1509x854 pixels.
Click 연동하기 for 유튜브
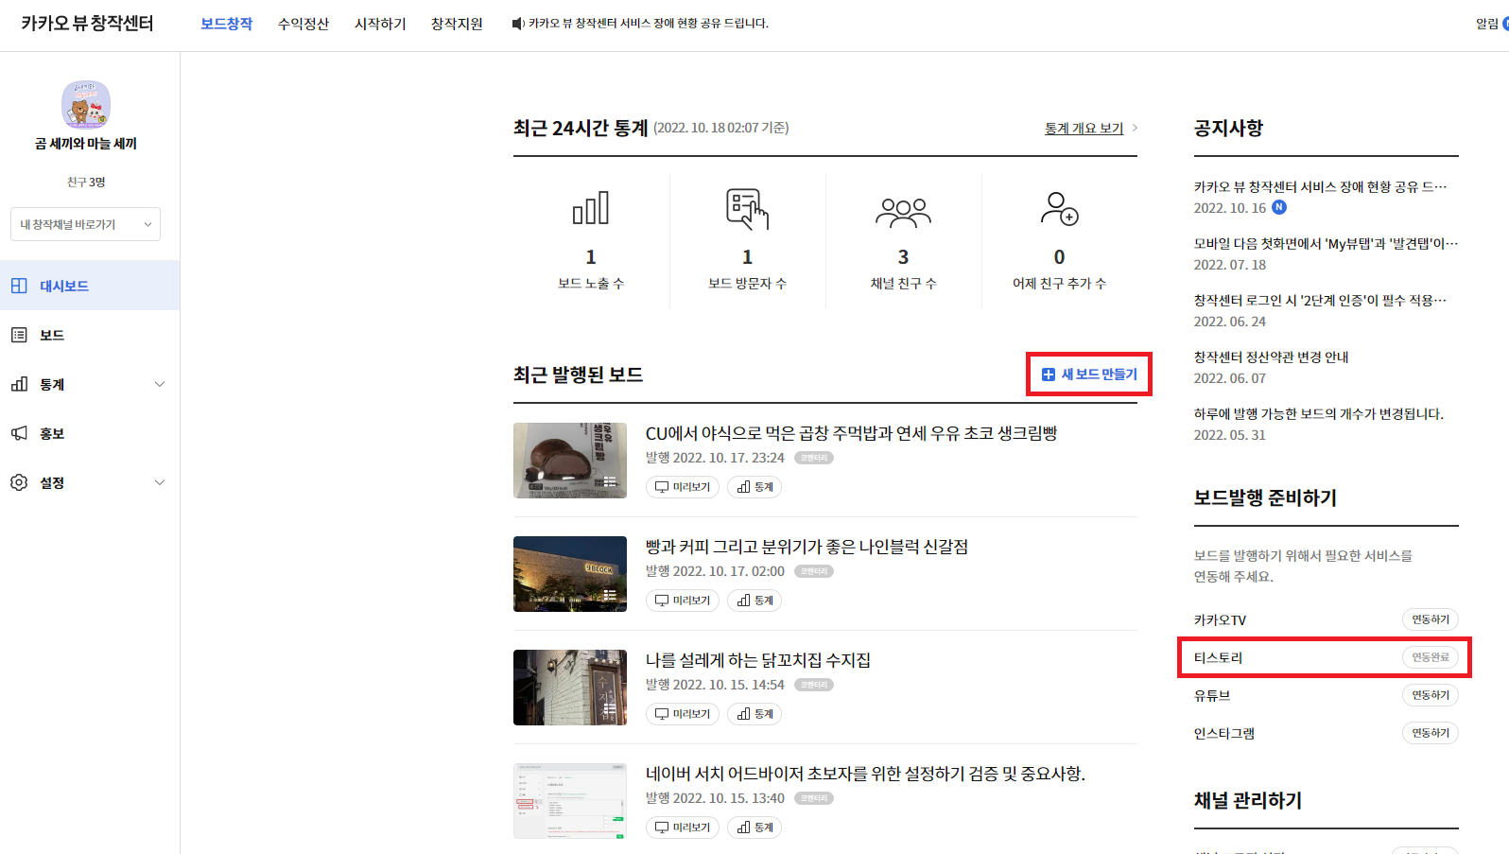pos(1430,695)
